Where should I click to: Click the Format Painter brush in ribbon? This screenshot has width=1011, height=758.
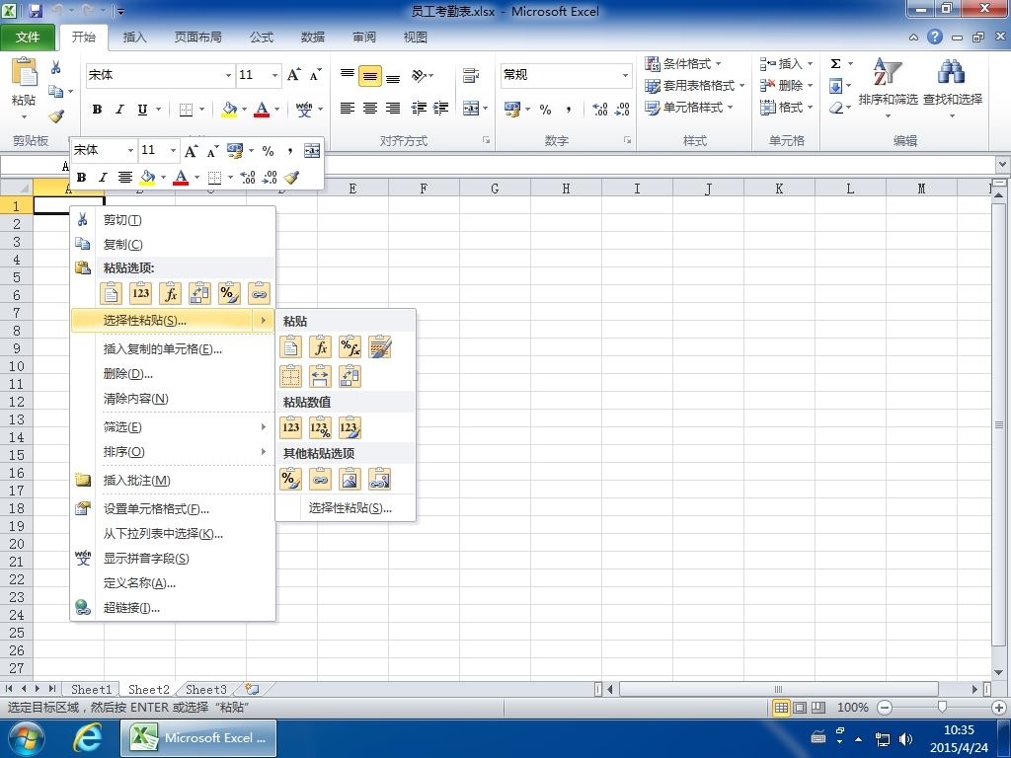tap(56, 116)
